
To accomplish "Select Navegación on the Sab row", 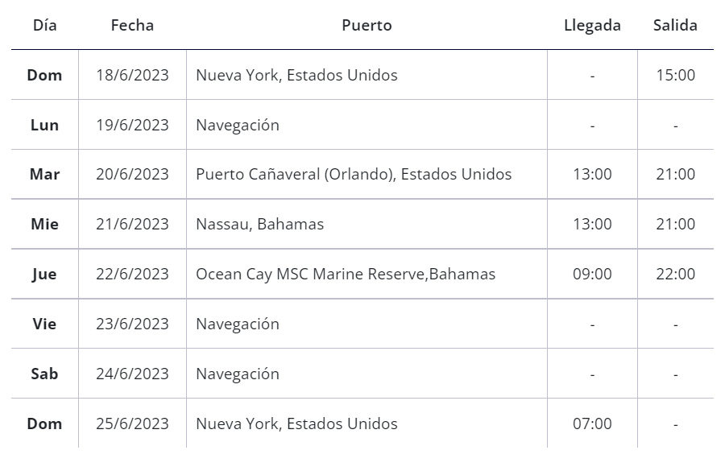I will coord(238,374).
